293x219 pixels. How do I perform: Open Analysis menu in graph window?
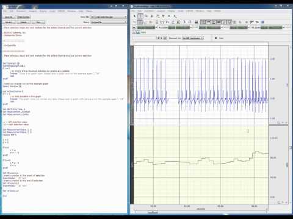pos(161,11)
